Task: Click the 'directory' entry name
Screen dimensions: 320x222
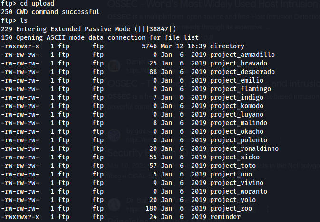Action: pos(227,46)
